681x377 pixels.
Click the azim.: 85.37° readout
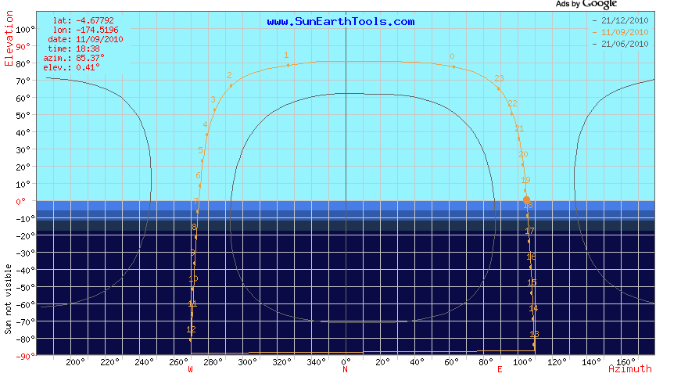coord(73,58)
